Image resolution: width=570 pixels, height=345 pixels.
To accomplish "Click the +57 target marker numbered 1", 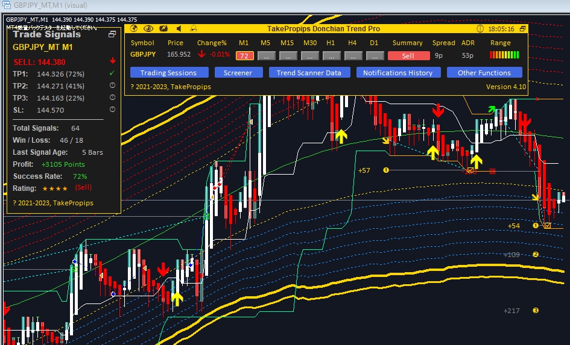I will [x=386, y=170].
